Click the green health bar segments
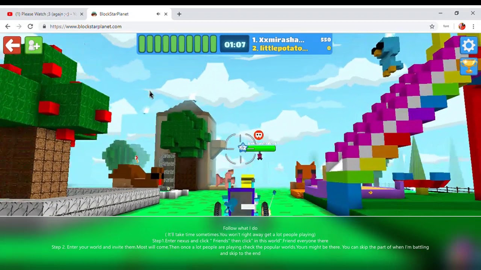 click(x=177, y=44)
